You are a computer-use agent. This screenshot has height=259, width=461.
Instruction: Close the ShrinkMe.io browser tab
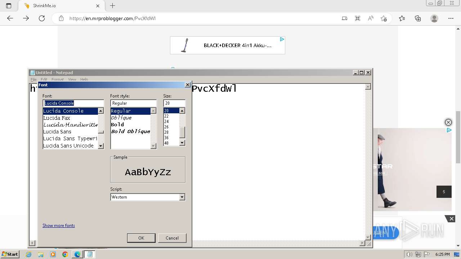[x=98, y=6]
